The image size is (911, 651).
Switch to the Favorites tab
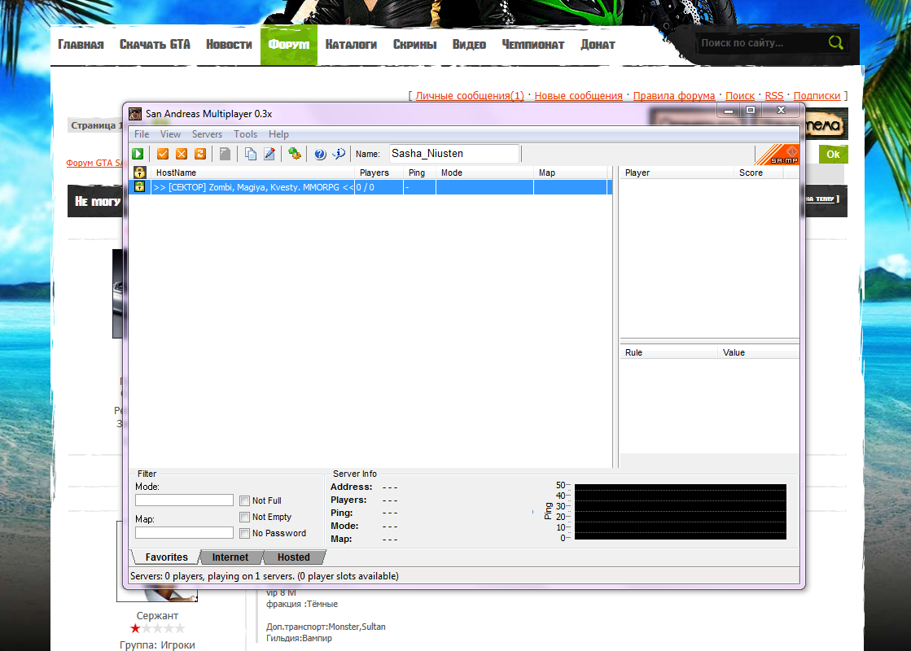[166, 557]
